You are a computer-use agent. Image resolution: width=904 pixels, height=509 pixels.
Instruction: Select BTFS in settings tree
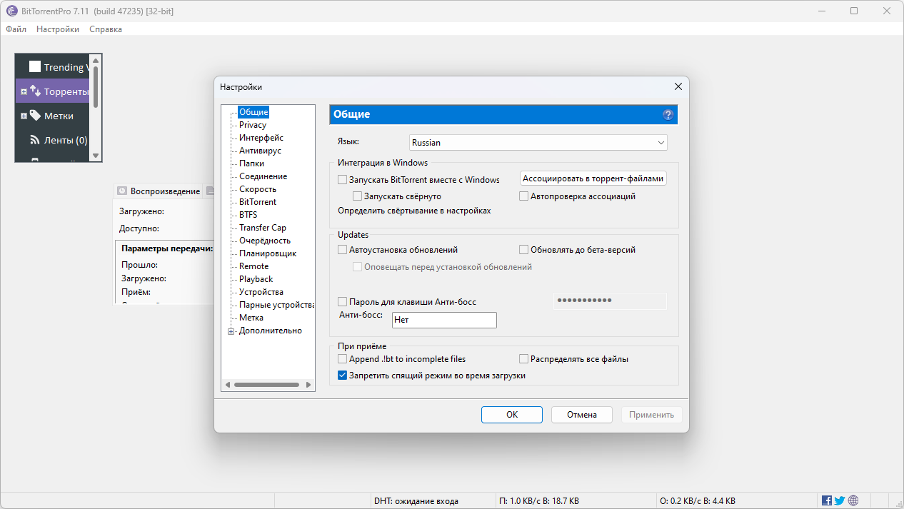[248, 215]
